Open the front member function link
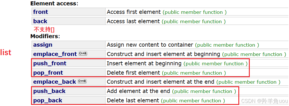Screen dimensions: 289x106 click(41, 12)
